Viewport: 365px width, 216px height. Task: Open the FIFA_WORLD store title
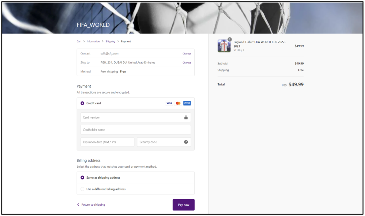(x=93, y=25)
